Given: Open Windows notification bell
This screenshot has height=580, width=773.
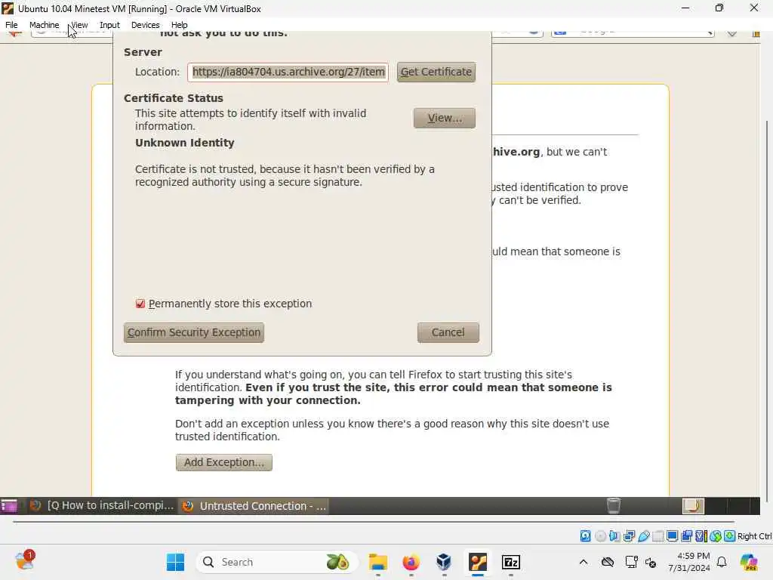Looking at the screenshot, I should click(722, 562).
